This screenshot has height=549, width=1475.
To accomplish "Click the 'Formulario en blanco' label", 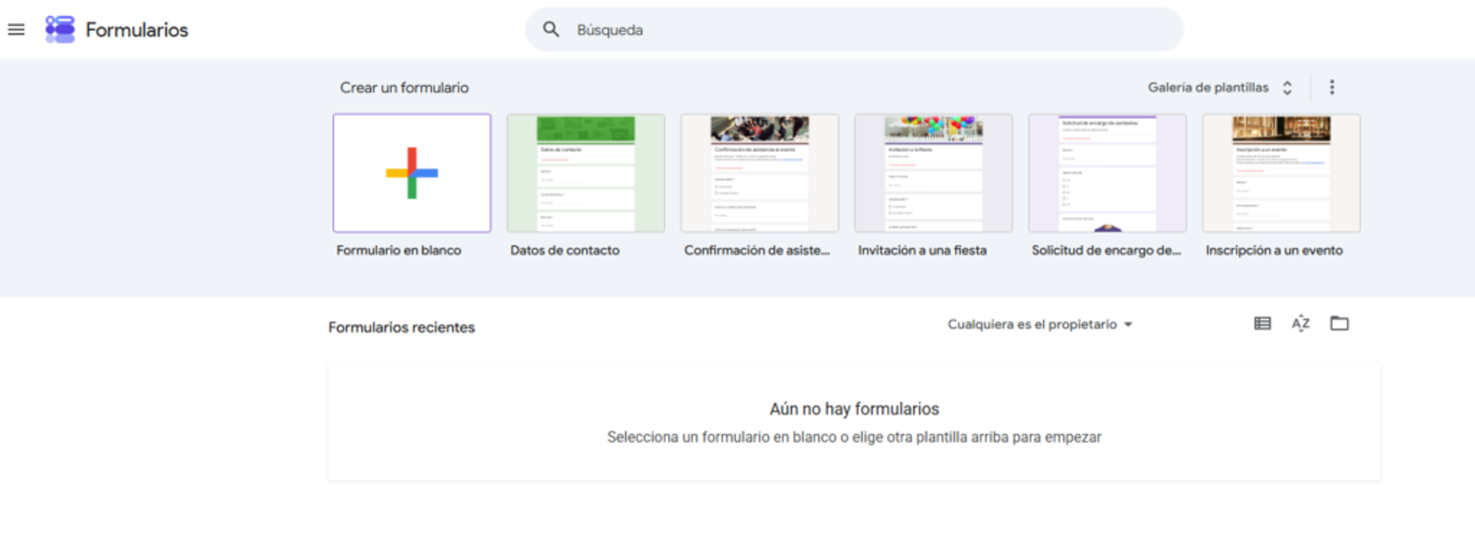I will (399, 250).
